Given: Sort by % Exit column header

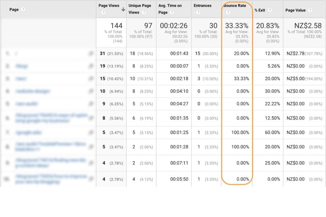Looking at the screenshot, I should (x=260, y=10).
